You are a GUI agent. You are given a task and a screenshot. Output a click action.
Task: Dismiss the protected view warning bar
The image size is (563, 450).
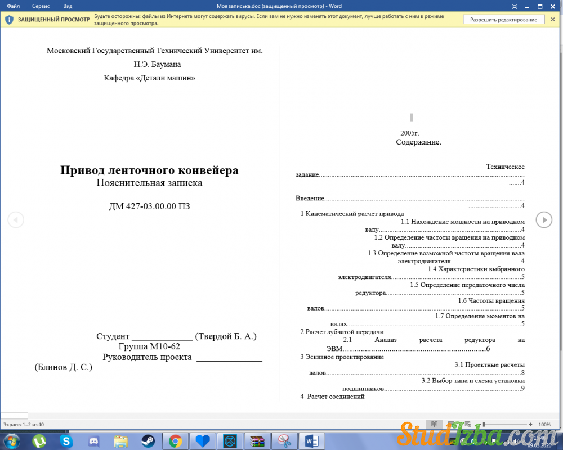(x=552, y=20)
